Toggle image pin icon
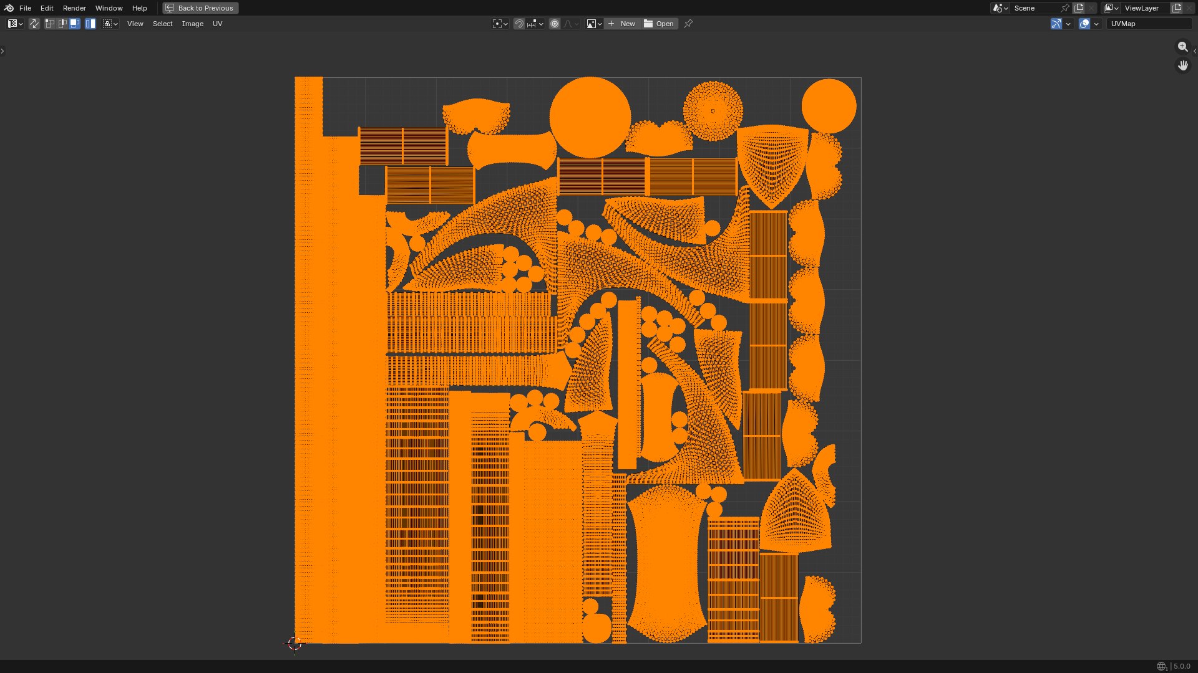Viewport: 1198px width, 673px height. click(x=688, y=24)
